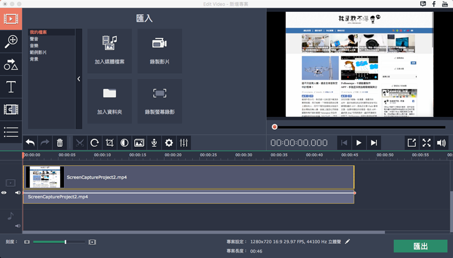Select the Titles text tool
453x258 pixels.
(x=11, y=87)
